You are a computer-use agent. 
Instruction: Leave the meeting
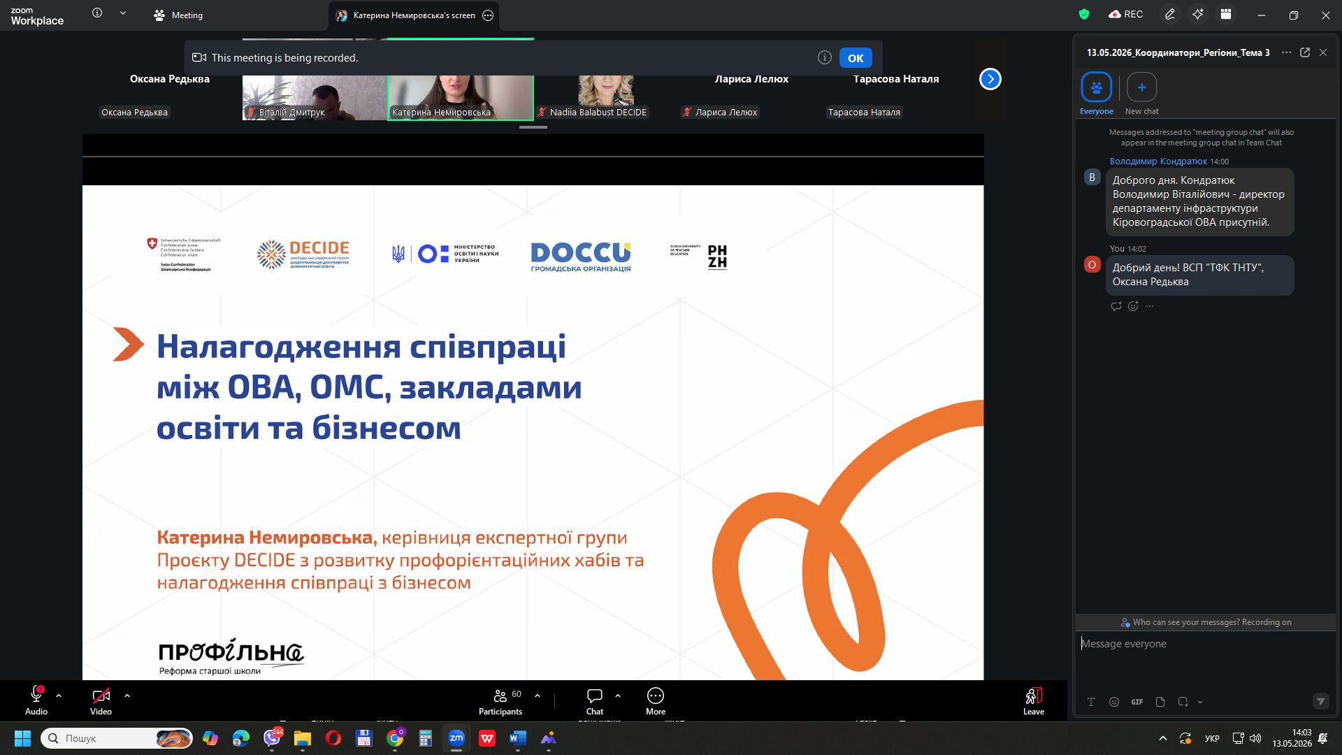pos(1034,700)
